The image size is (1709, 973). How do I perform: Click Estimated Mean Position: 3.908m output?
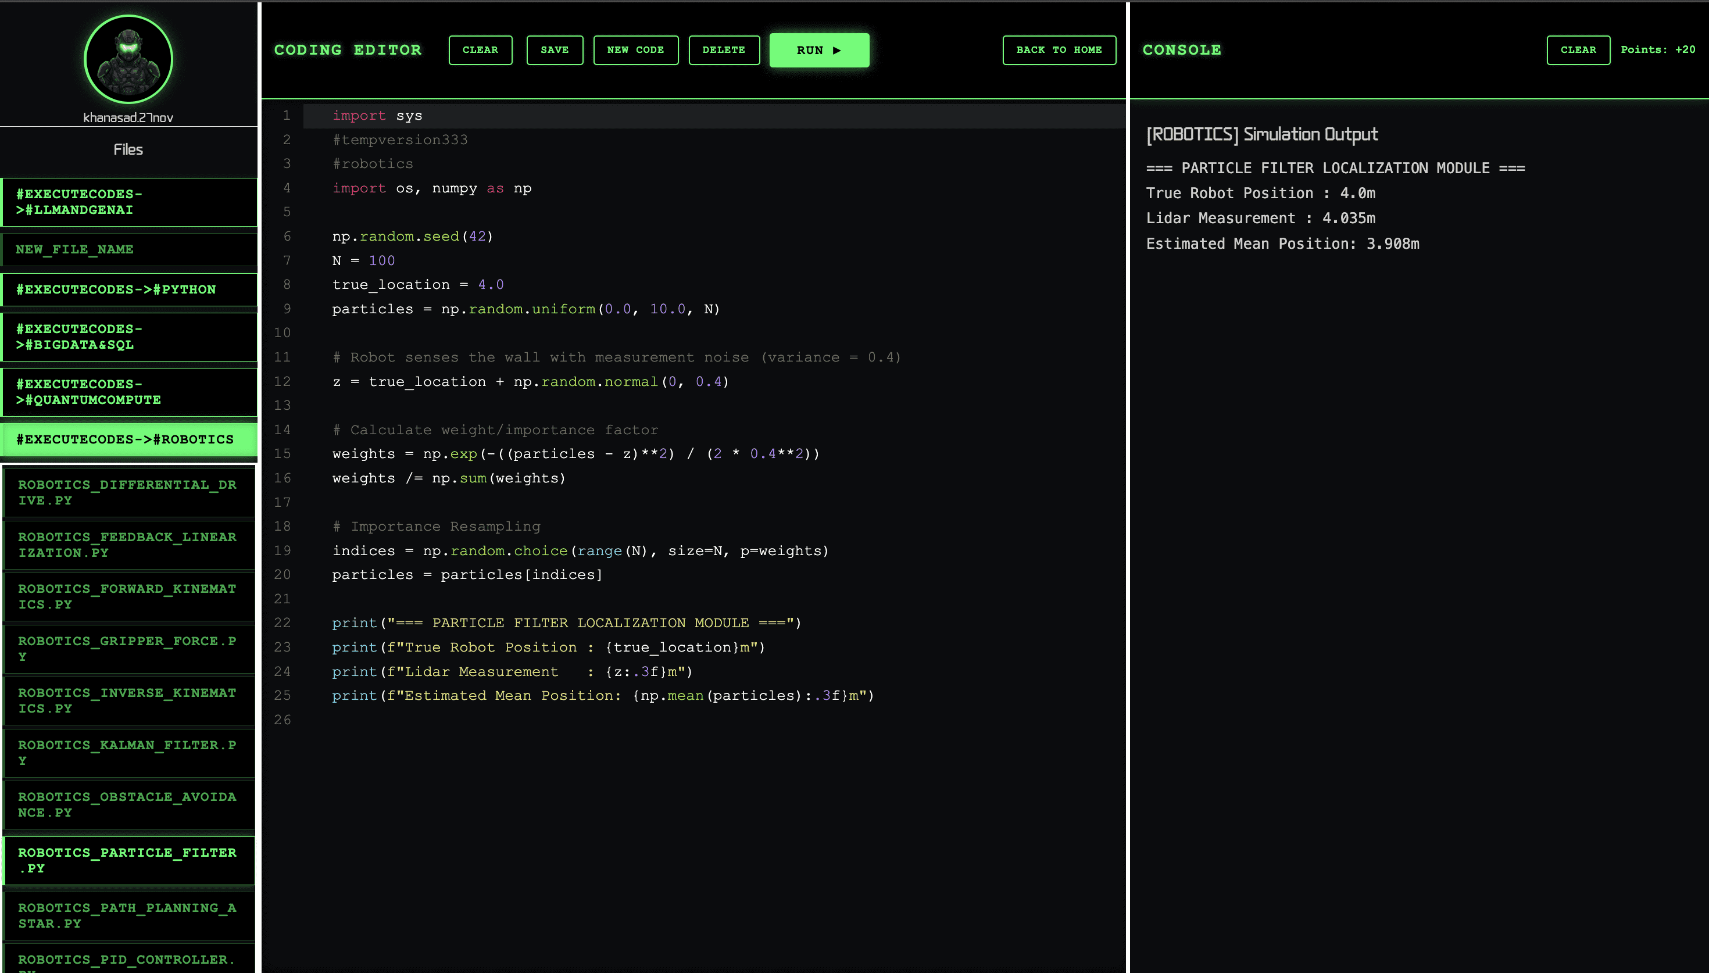tap(1283, 244)
